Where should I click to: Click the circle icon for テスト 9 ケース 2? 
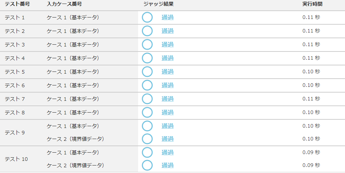147,139
